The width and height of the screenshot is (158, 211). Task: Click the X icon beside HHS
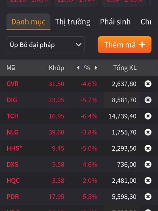(148, 148)
